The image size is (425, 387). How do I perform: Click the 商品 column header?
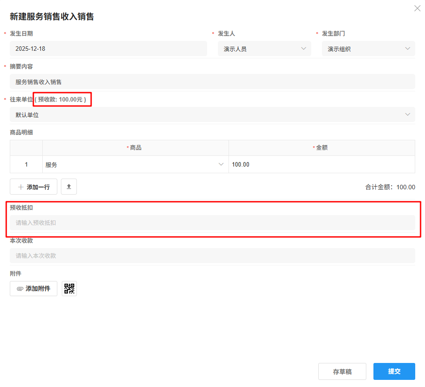pos(136,148)
